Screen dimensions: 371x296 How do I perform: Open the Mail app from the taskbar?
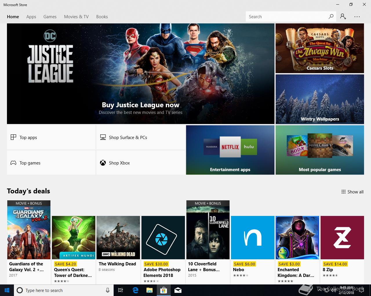click(x=178, y=290)
